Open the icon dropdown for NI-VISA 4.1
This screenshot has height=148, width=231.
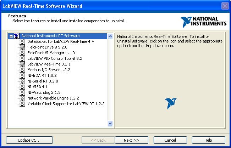pos(22,87)
